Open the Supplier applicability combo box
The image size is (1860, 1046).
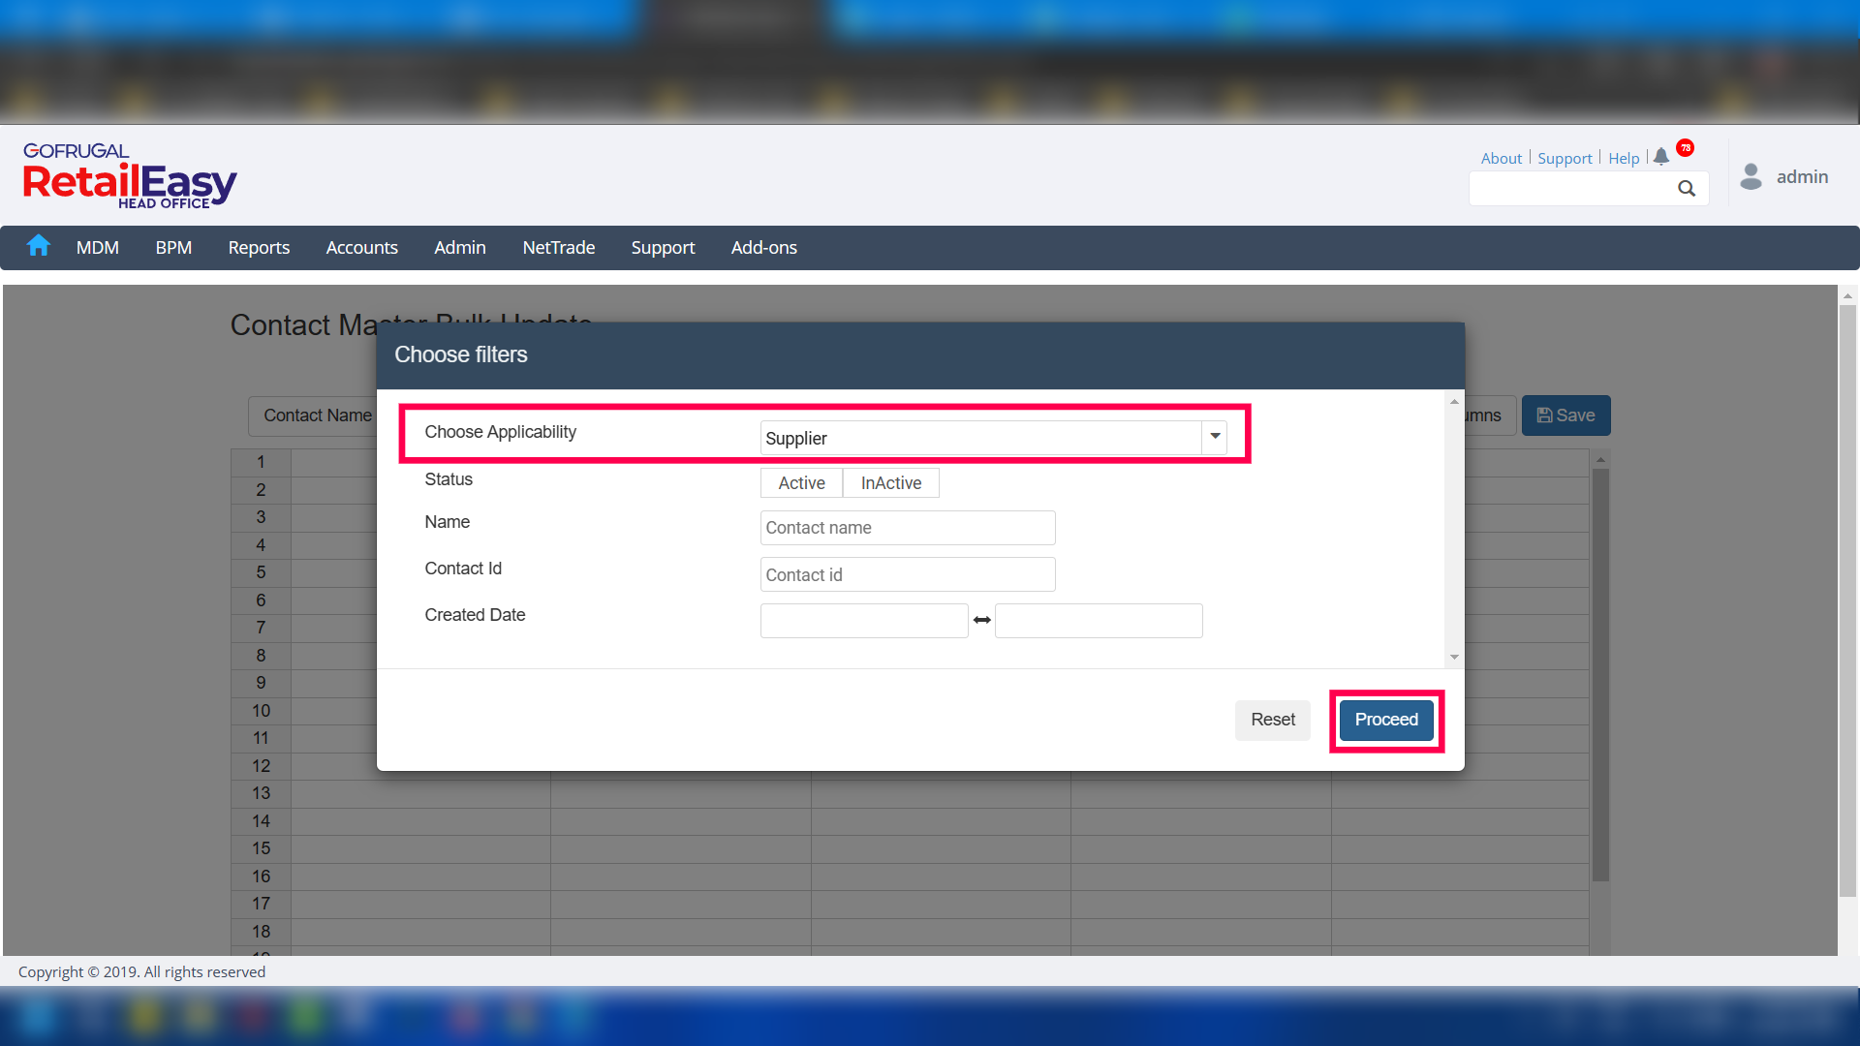coord(980,438)
